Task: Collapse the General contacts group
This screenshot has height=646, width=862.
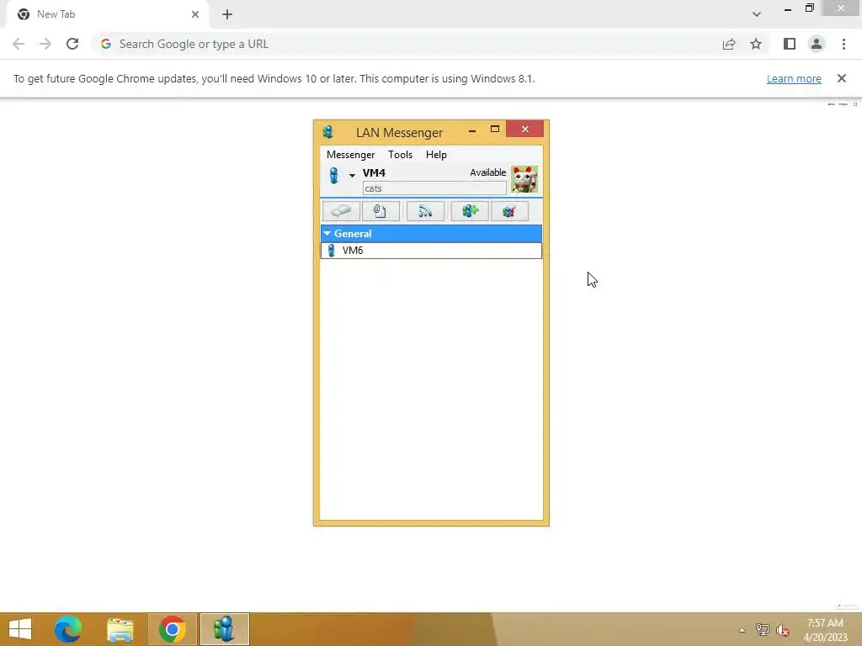Action: (x=327, y=234)
